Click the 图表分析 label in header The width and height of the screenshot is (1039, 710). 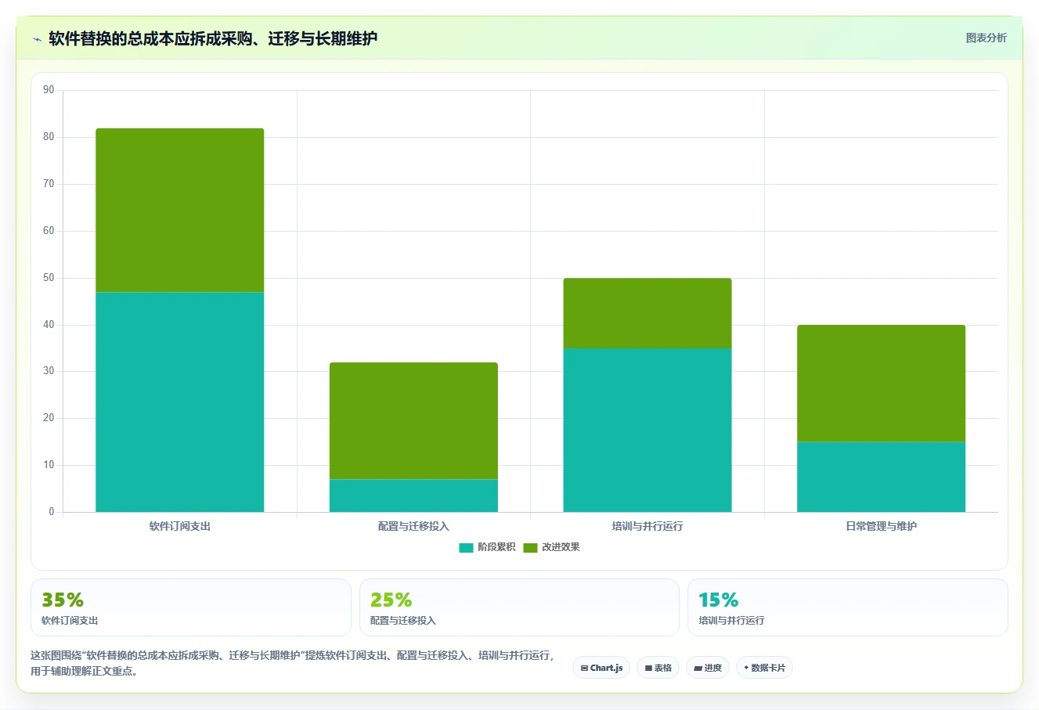986,38
